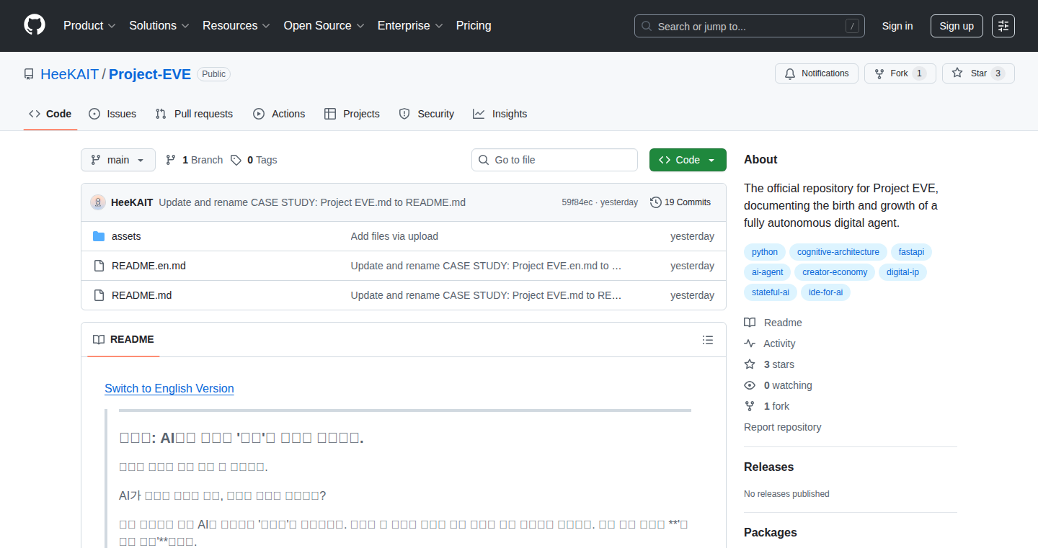Open the Project-EVE repository link
Viewport: 1038px width, 548px height.
pos(150,74)
